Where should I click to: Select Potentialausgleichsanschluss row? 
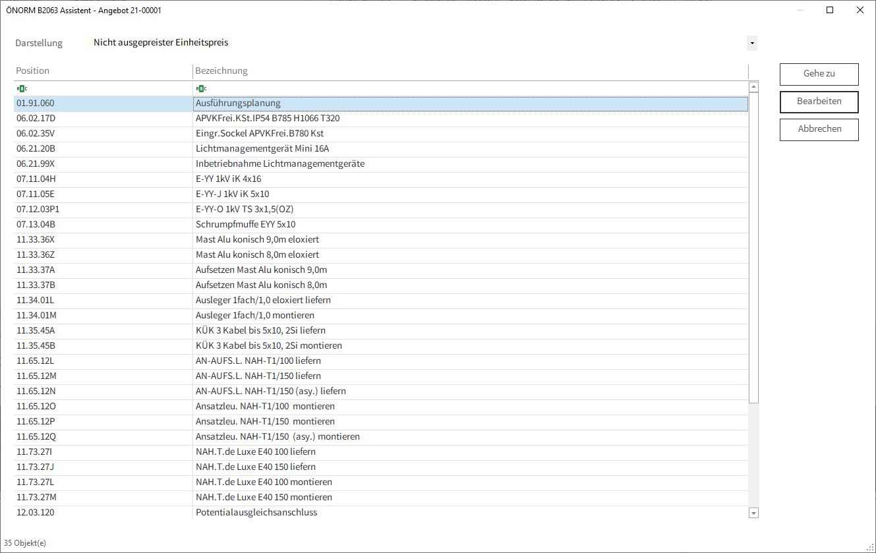(x=381, y=513)
